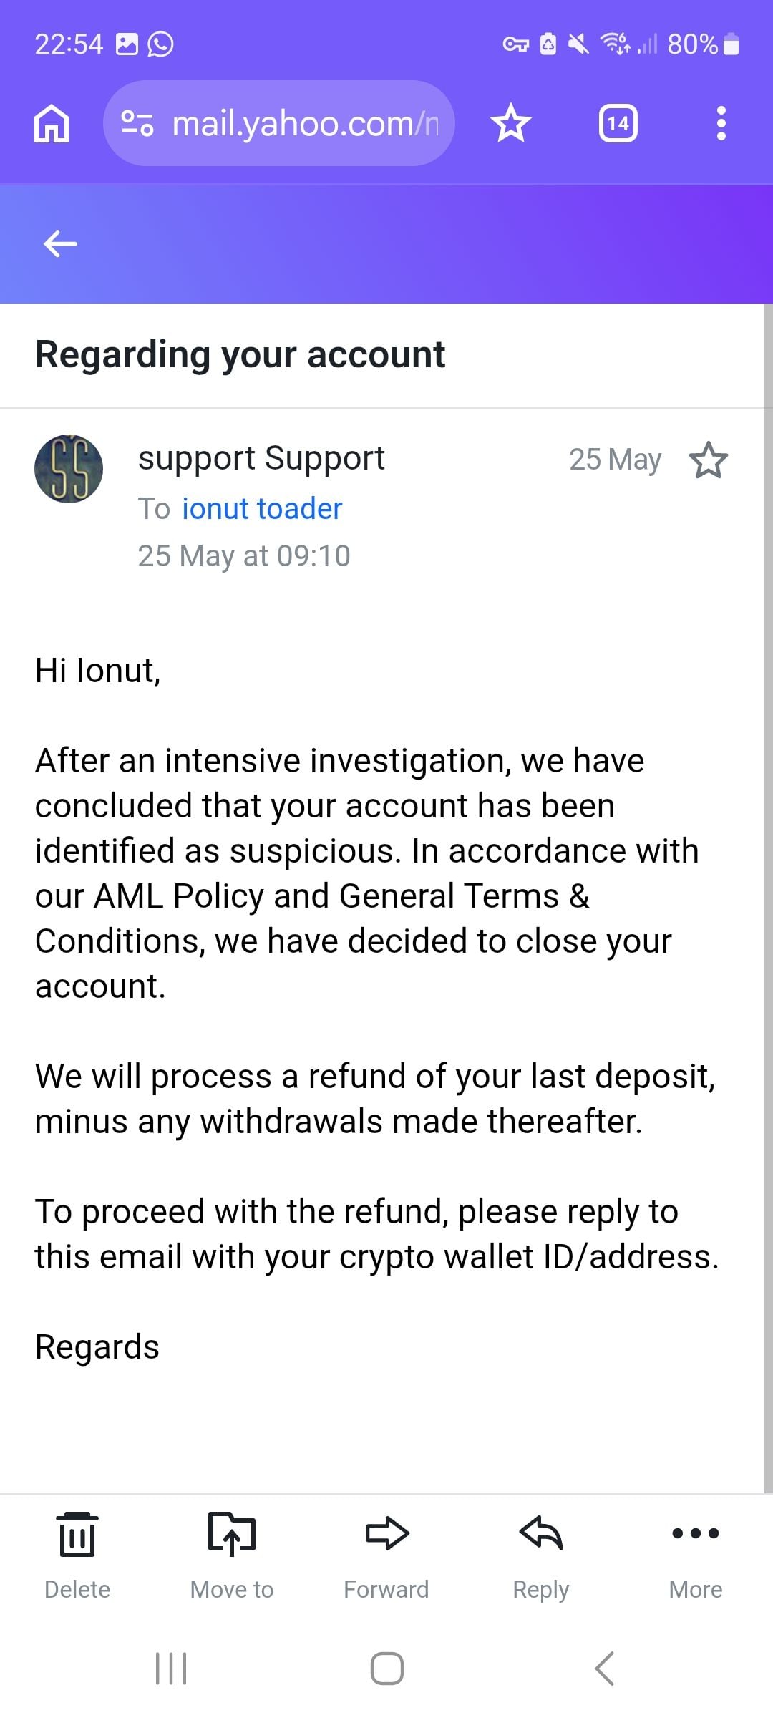
Task: Bookmark this page with the star icon
Action: (x=511, y=123)
